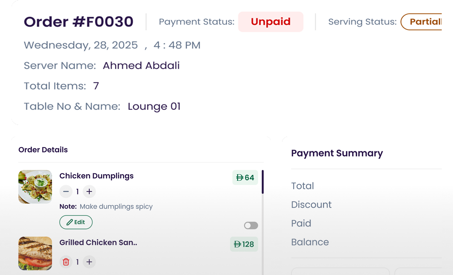Click the note text Make dumplings spicy
The height and width of the screenshot is (275, 453).
pos(116,206)
